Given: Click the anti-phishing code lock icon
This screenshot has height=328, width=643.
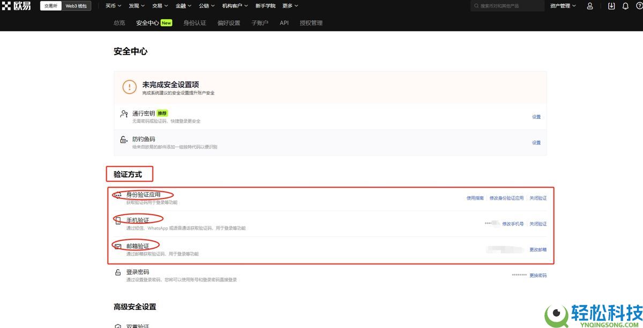Looking at the screenshot, I should click(x=124, y=140).
